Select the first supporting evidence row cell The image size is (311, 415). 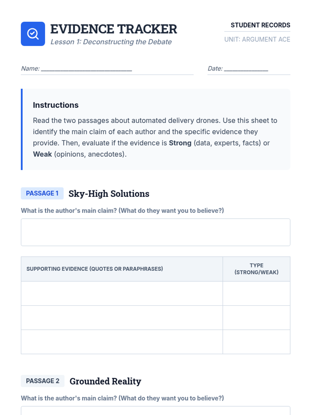click(x=122, y=293)
